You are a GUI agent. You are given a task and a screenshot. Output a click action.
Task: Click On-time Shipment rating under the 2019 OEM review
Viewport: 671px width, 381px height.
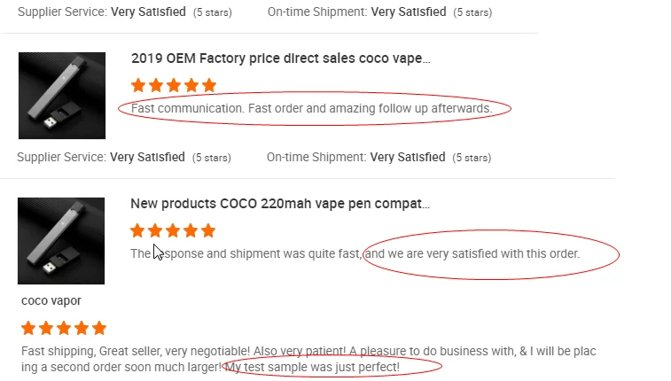[357, 158]
